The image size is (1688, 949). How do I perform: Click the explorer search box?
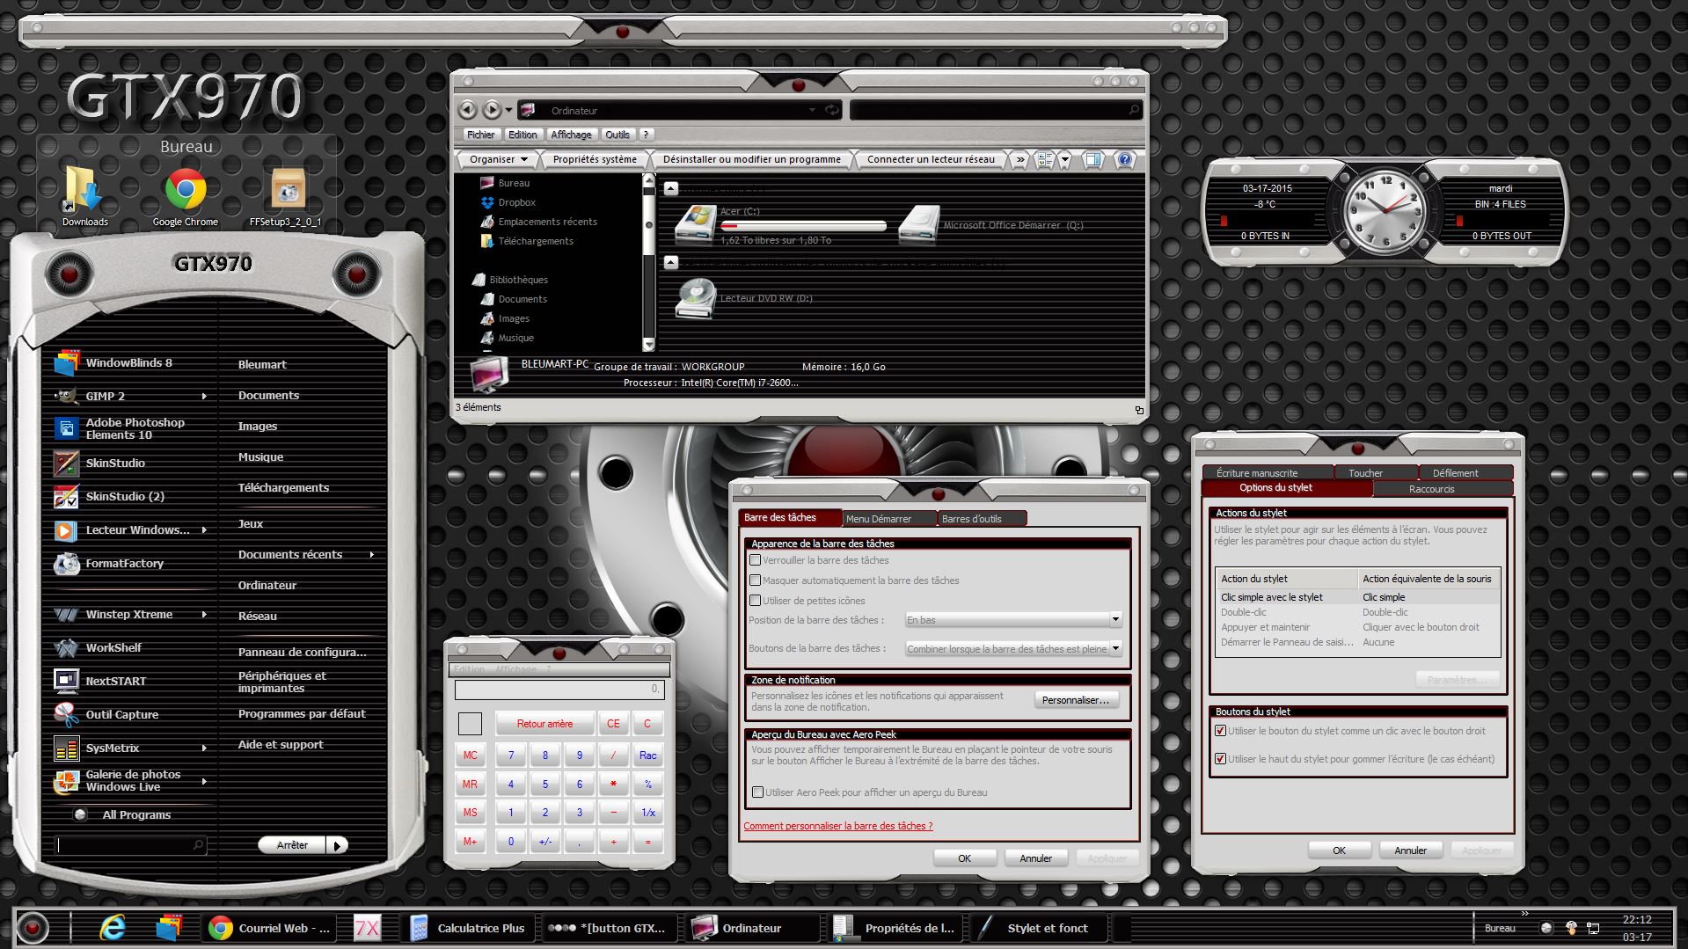(x=996, y=110)
